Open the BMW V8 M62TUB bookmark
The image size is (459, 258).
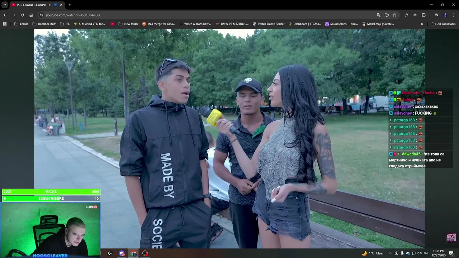click(232, 24)
